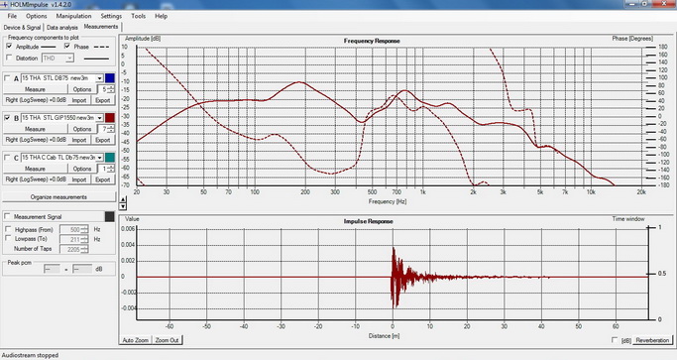Toggle the Distortion checkbox
The height and width of the screenshot is (360, 677).
[x=9, y=58]
